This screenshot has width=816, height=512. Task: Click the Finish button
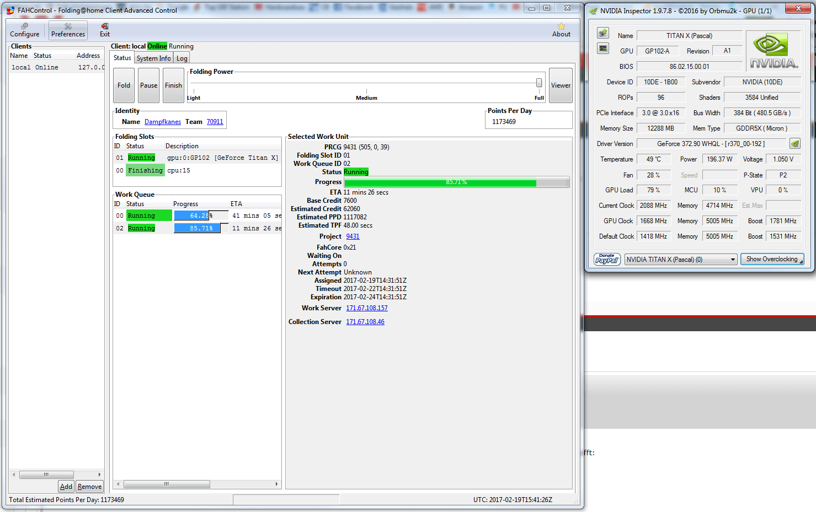tap(173, 85)
